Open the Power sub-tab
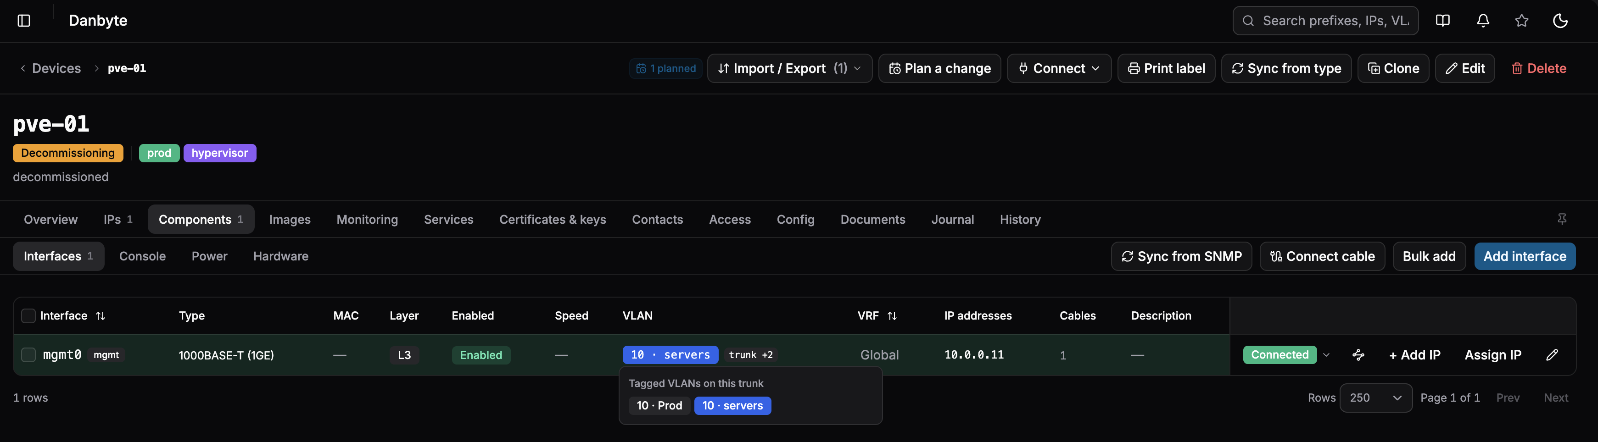 click(210, 256)
